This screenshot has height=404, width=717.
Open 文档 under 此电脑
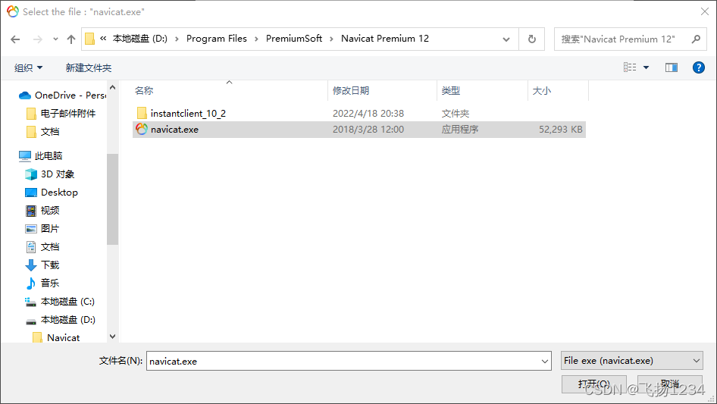[x=42, y=247]
